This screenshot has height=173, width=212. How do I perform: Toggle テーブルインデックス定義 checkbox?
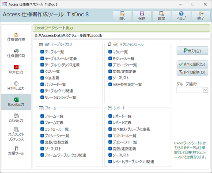42,65
